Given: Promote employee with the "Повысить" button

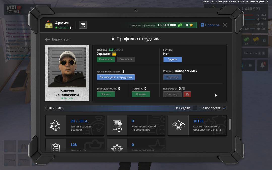Looking at the screenshot, I should tap(106, 59).
